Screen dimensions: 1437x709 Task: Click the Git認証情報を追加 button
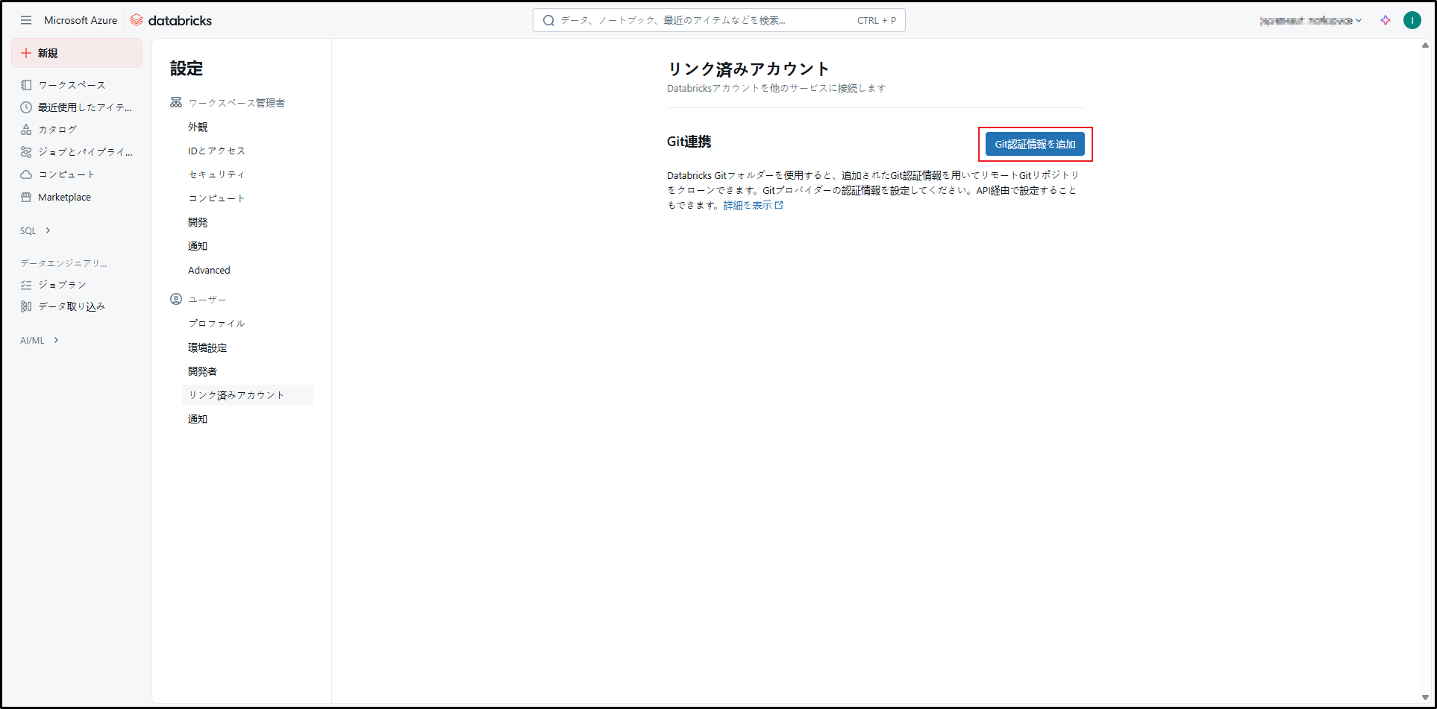(x=1034, y=144)
